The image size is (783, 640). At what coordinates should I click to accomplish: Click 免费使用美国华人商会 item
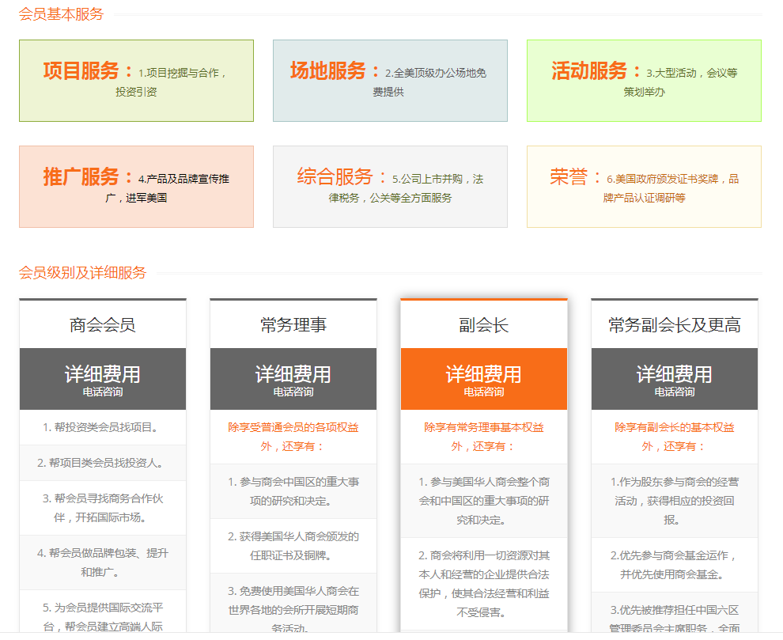click(293, 603)
